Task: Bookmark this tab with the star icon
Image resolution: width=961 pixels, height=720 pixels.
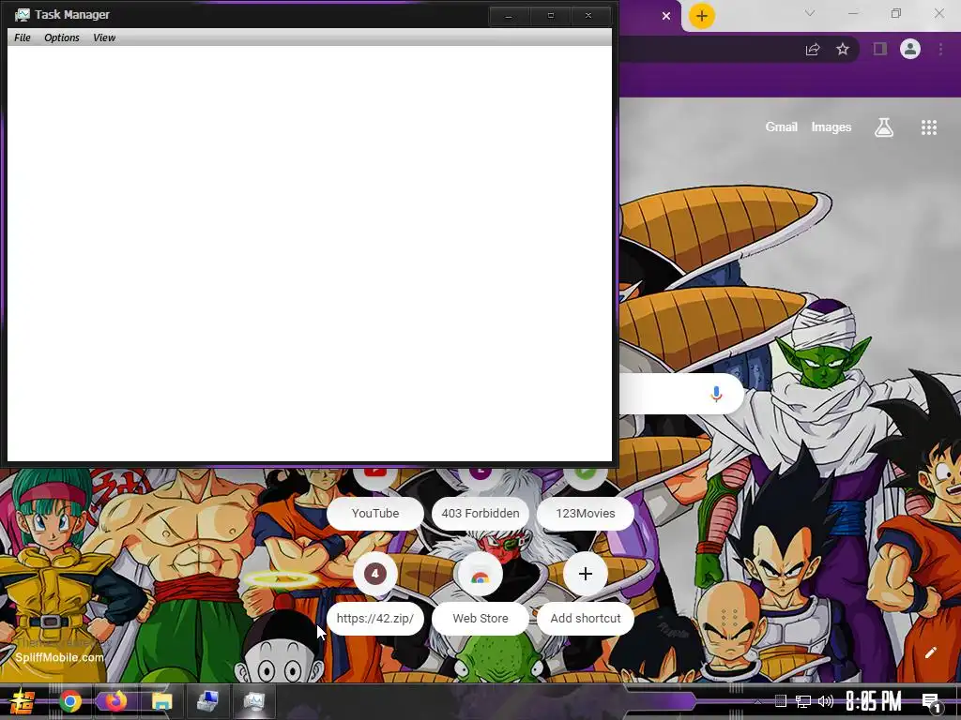Action: pyautogui.click(x=843, y=49)
